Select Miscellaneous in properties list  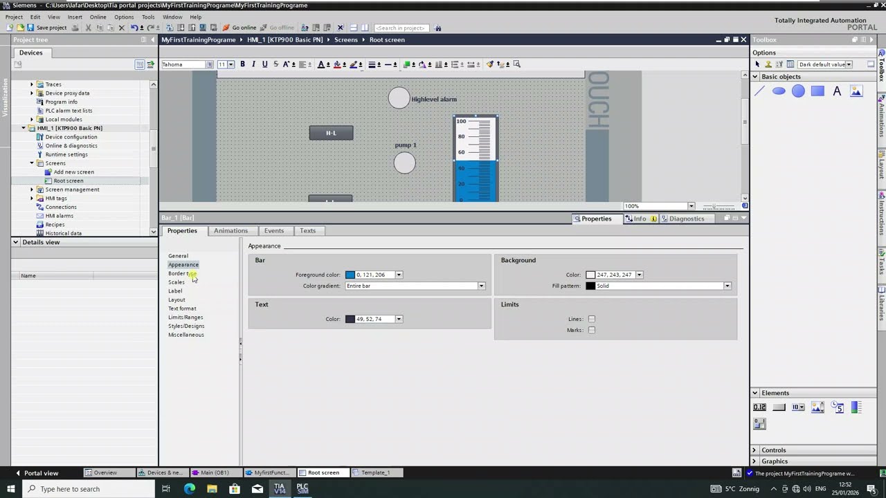pos(186,335)
